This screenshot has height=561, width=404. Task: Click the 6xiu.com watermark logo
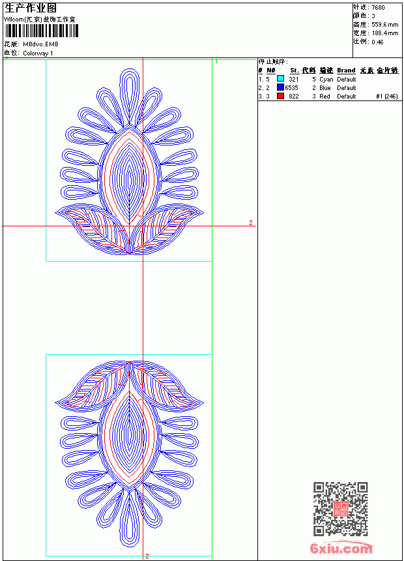341,548
